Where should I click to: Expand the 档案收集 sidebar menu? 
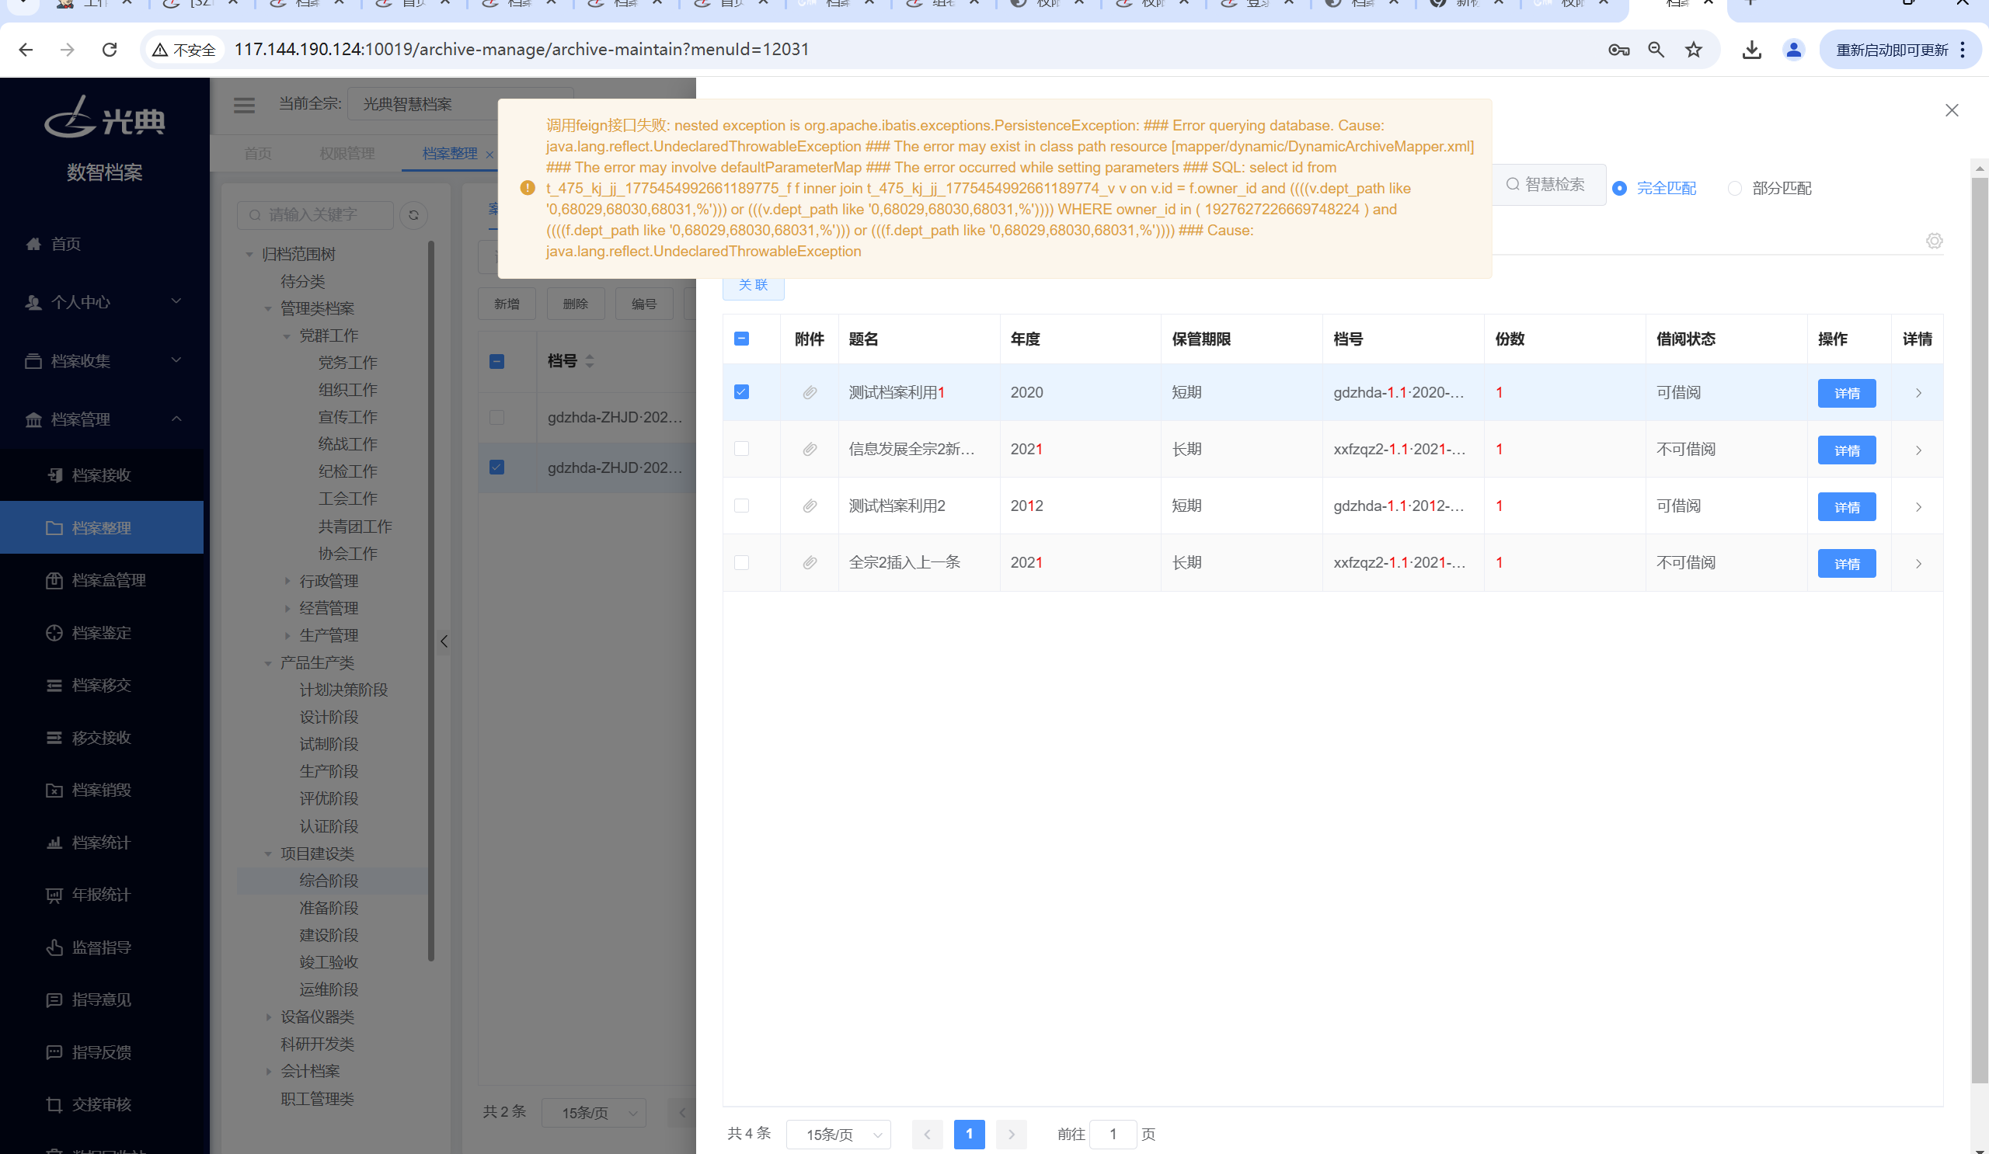[103, 361]
